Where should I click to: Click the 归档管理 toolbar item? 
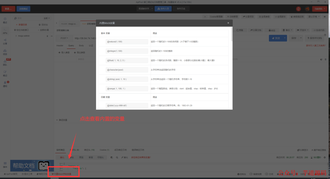pyautogui.click(x=233, y=16)
